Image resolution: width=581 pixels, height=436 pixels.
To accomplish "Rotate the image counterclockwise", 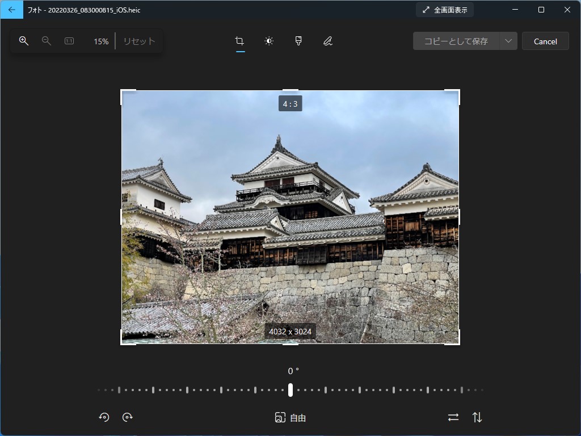I will 104,417.
